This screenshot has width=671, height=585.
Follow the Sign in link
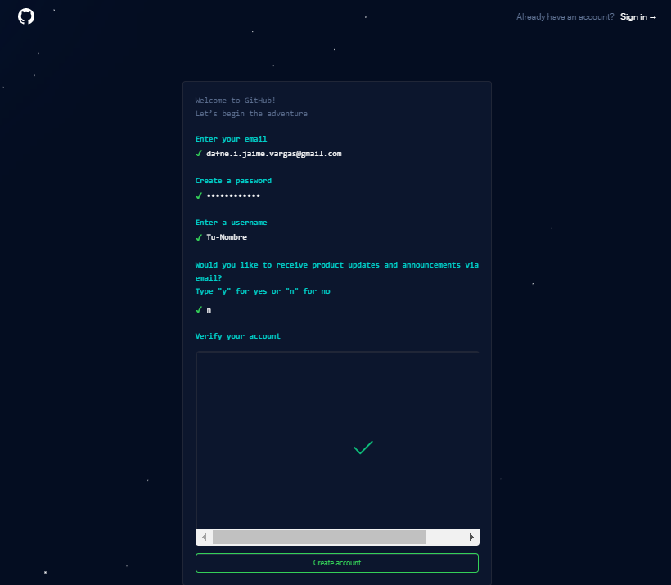[637, 16]
